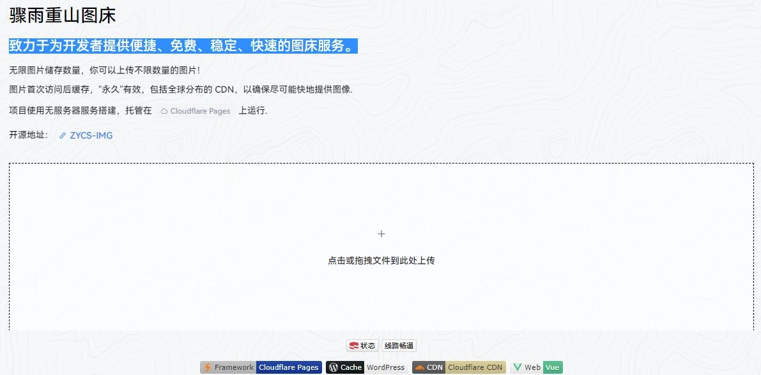The image size is (761, 375).
Task: Click the 点击或拖拽文件到此处上传 upload text
Action: pyautogui.click(x=381, y=261)
